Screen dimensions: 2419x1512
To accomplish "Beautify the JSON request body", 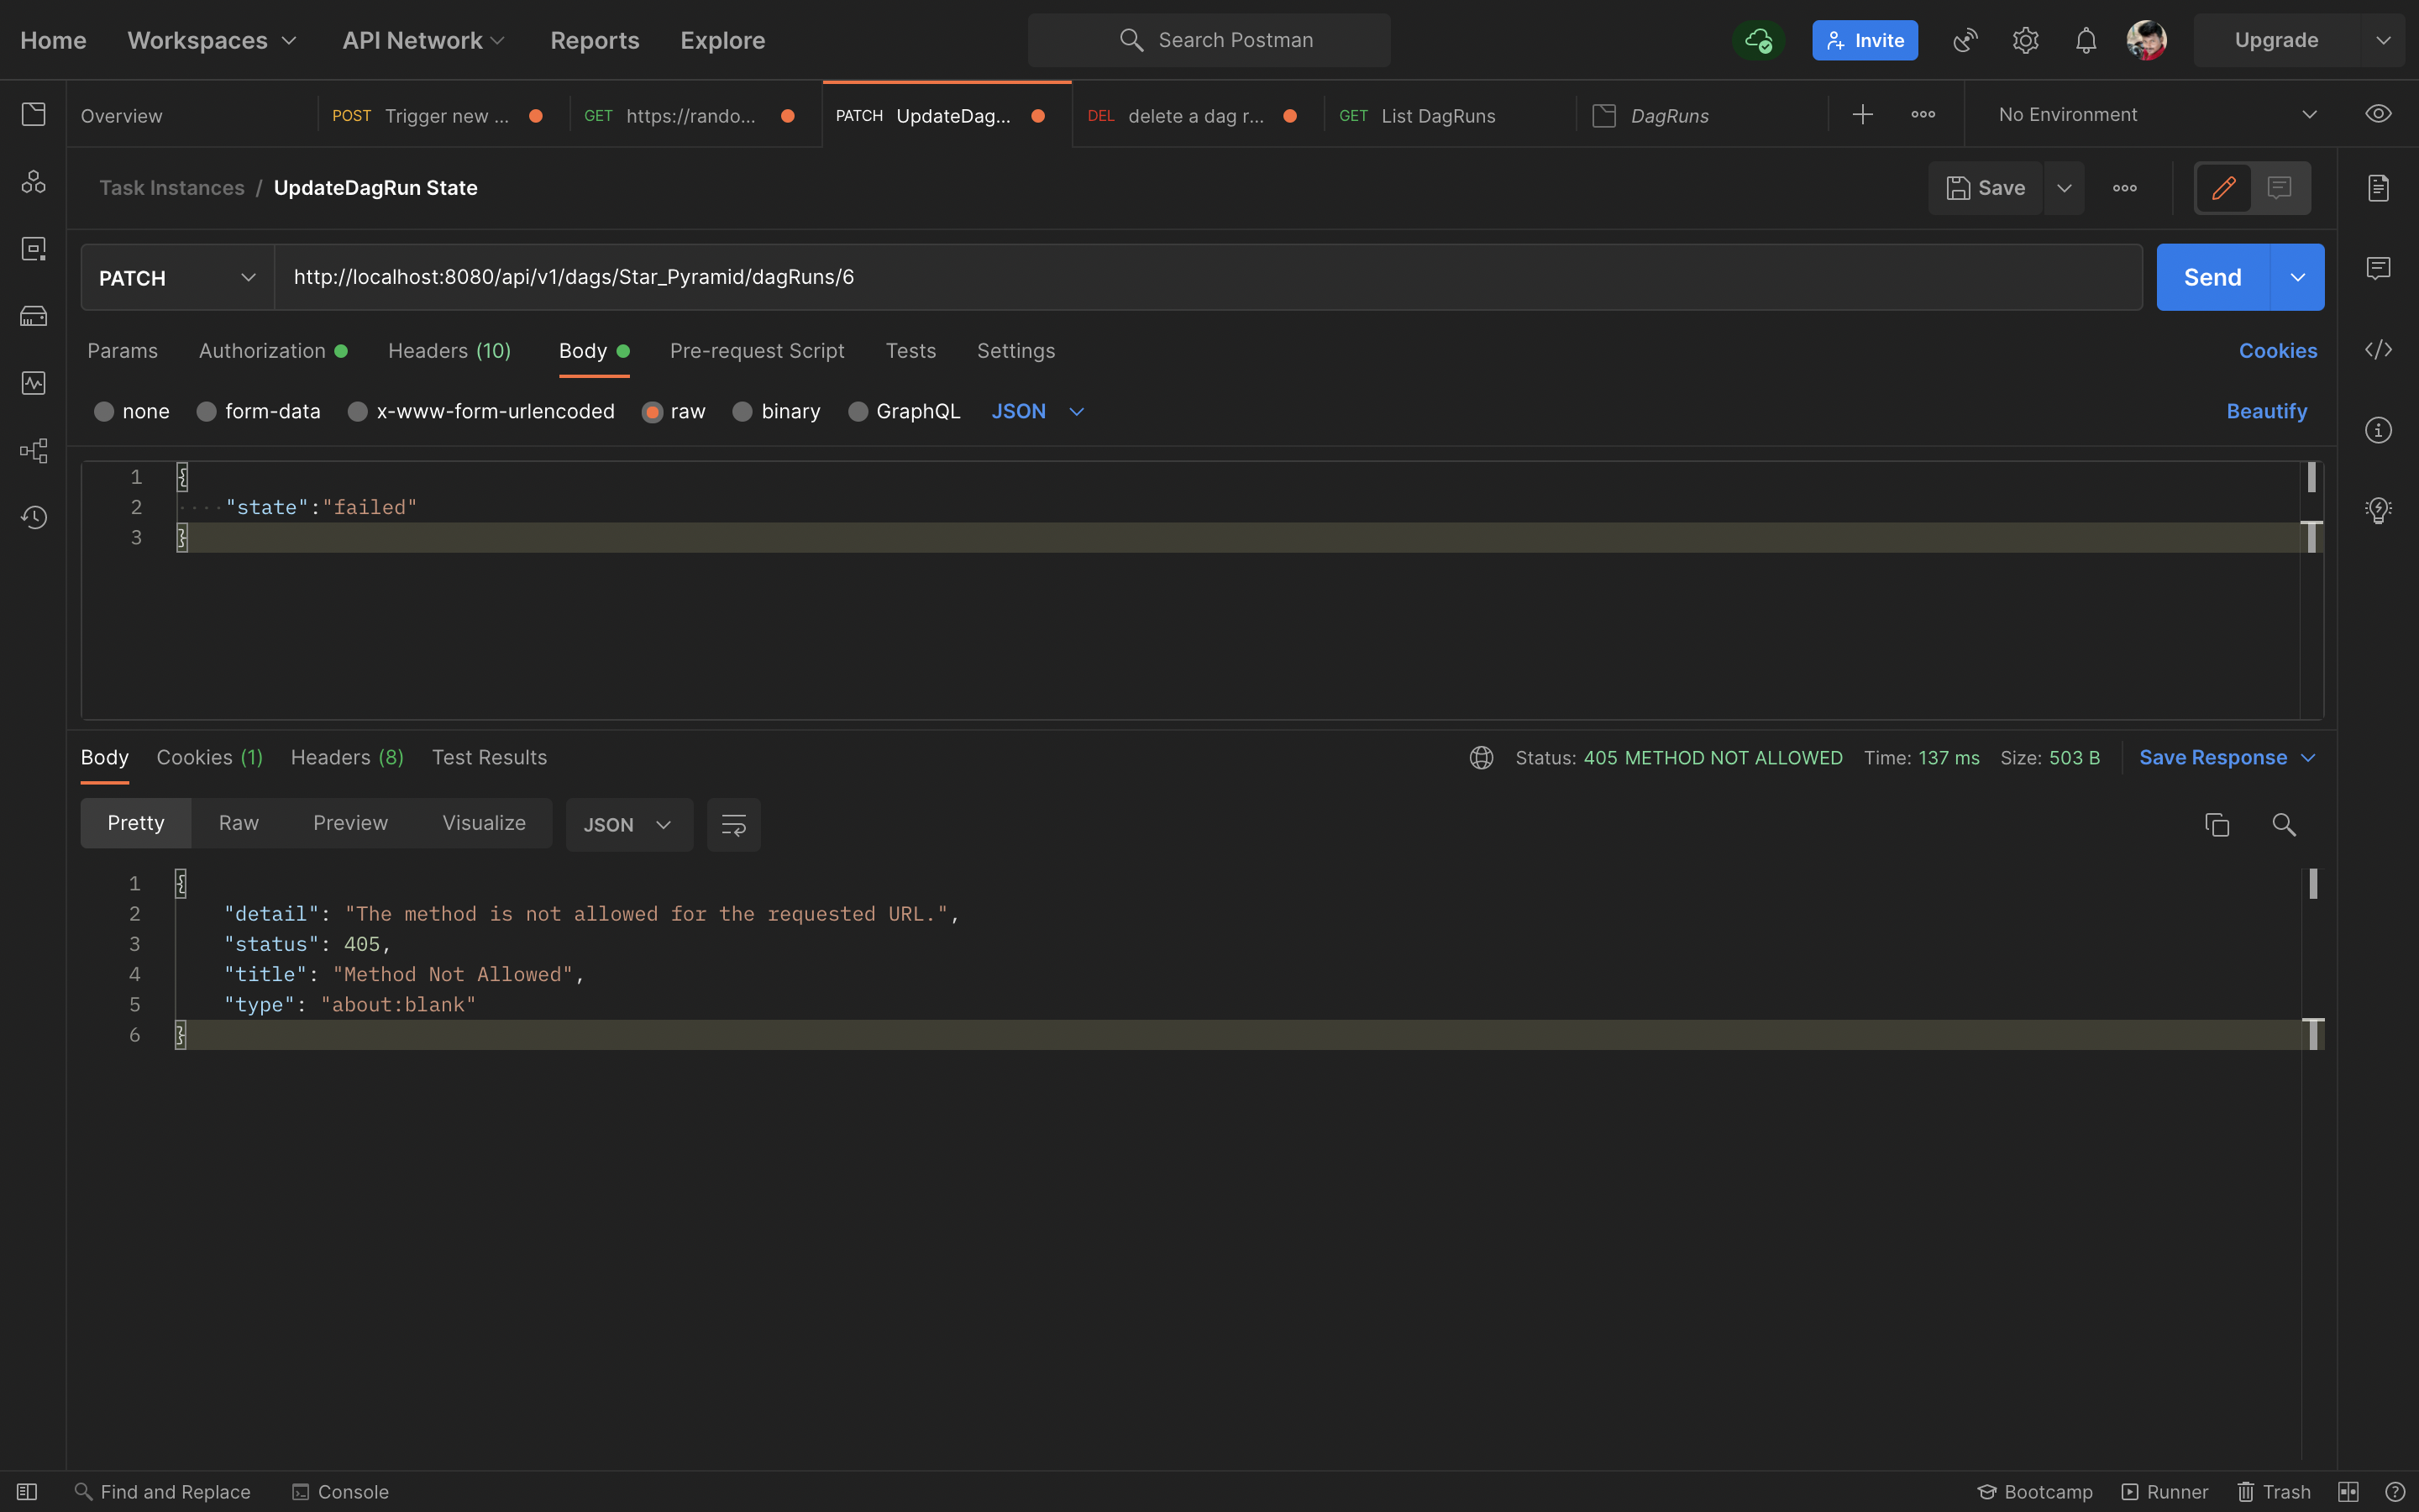I will pos(2265,411).
